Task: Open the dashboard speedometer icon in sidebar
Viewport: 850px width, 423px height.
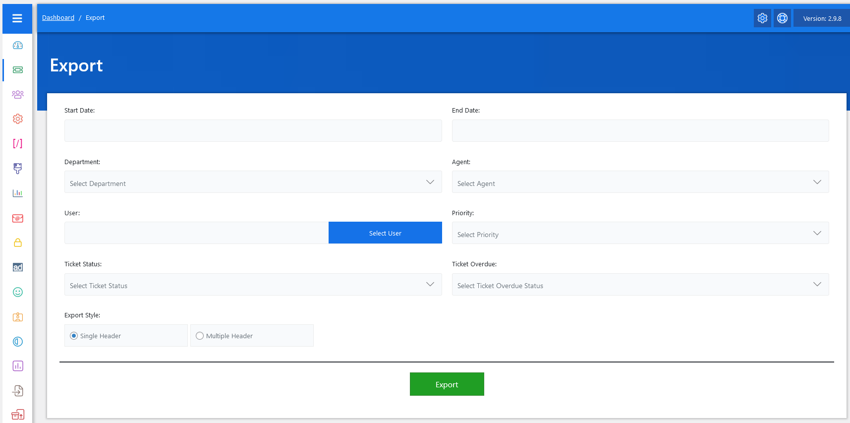Action: pos(18,46)
